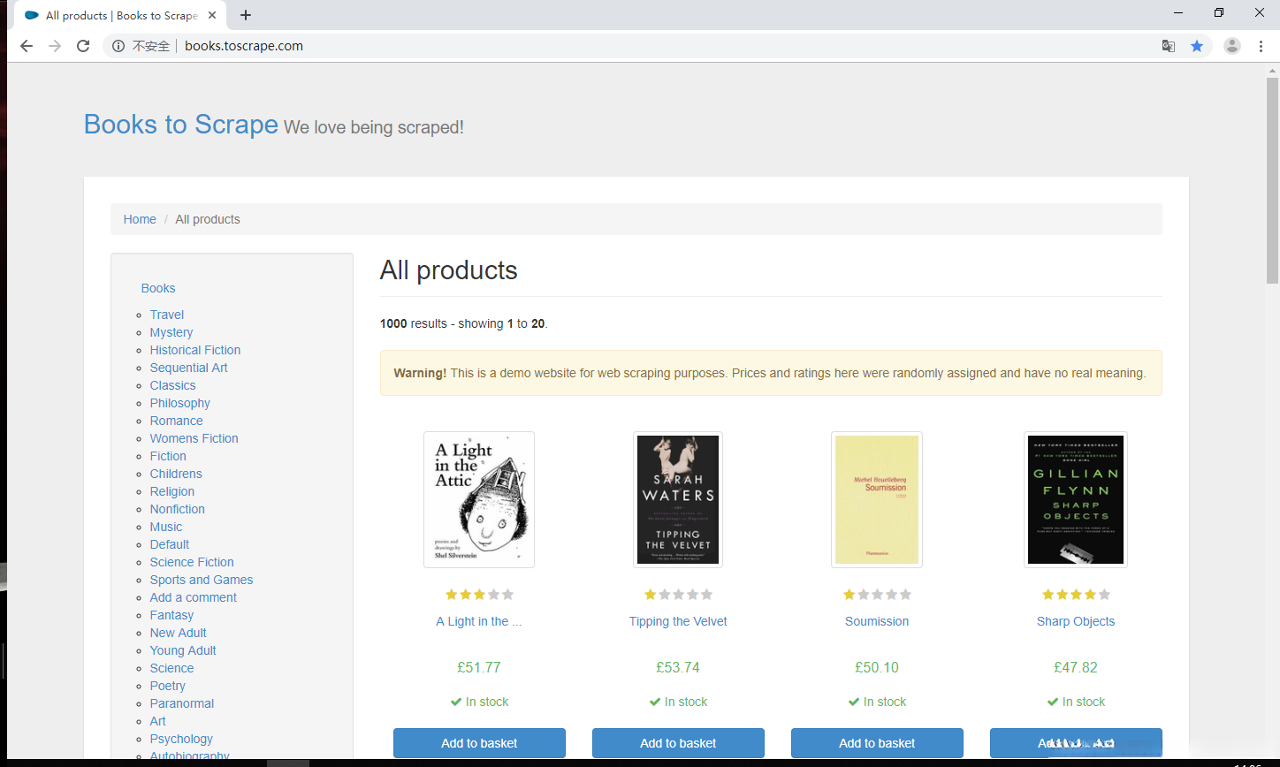
Task: Open the Religion category
Action: tap(172, 491)
